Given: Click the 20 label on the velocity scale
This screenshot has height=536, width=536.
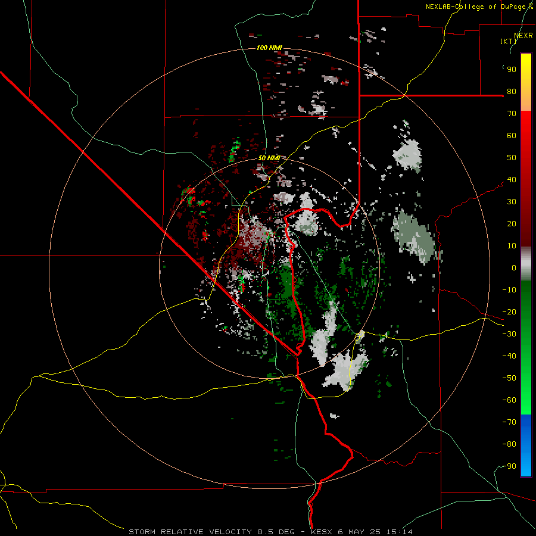Looking at the screenshot, I should 512,224.
